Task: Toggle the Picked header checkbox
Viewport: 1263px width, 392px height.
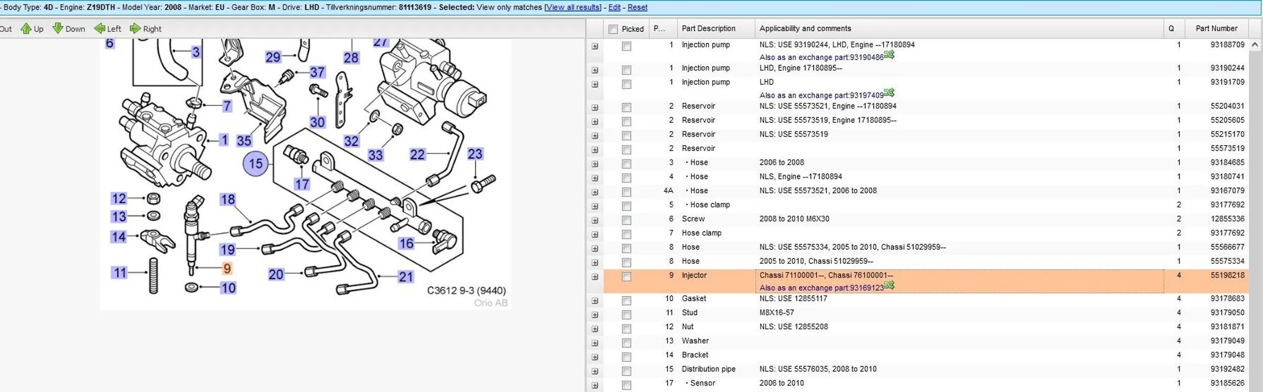Action: (613, 29)
